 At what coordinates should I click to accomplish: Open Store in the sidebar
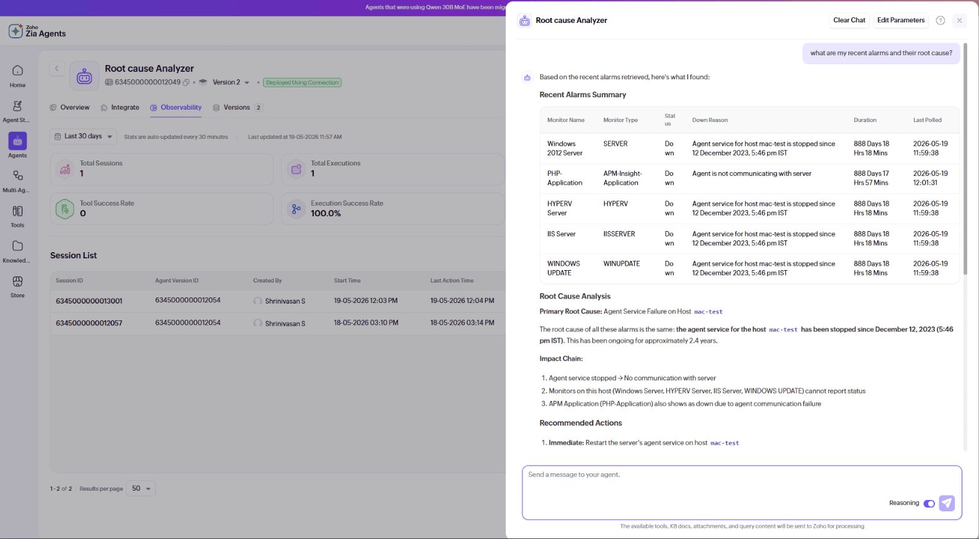(17, 286)
